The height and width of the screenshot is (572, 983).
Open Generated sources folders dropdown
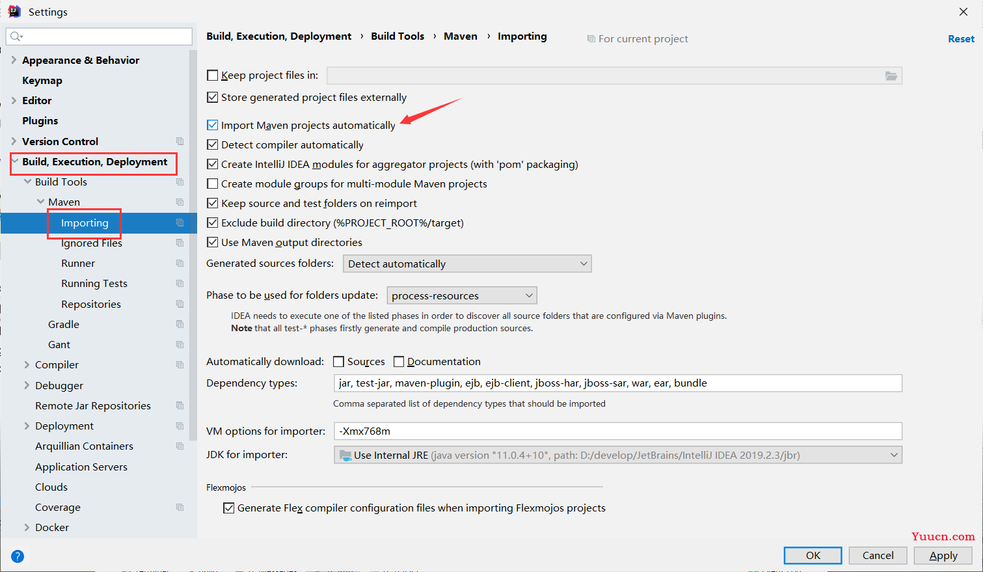click(467, 264)
